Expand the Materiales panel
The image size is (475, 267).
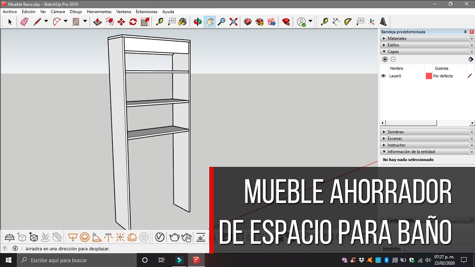point(425,39)
